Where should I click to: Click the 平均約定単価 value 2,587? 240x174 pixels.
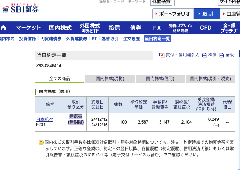pyautogui.click(x=143, y=122)
